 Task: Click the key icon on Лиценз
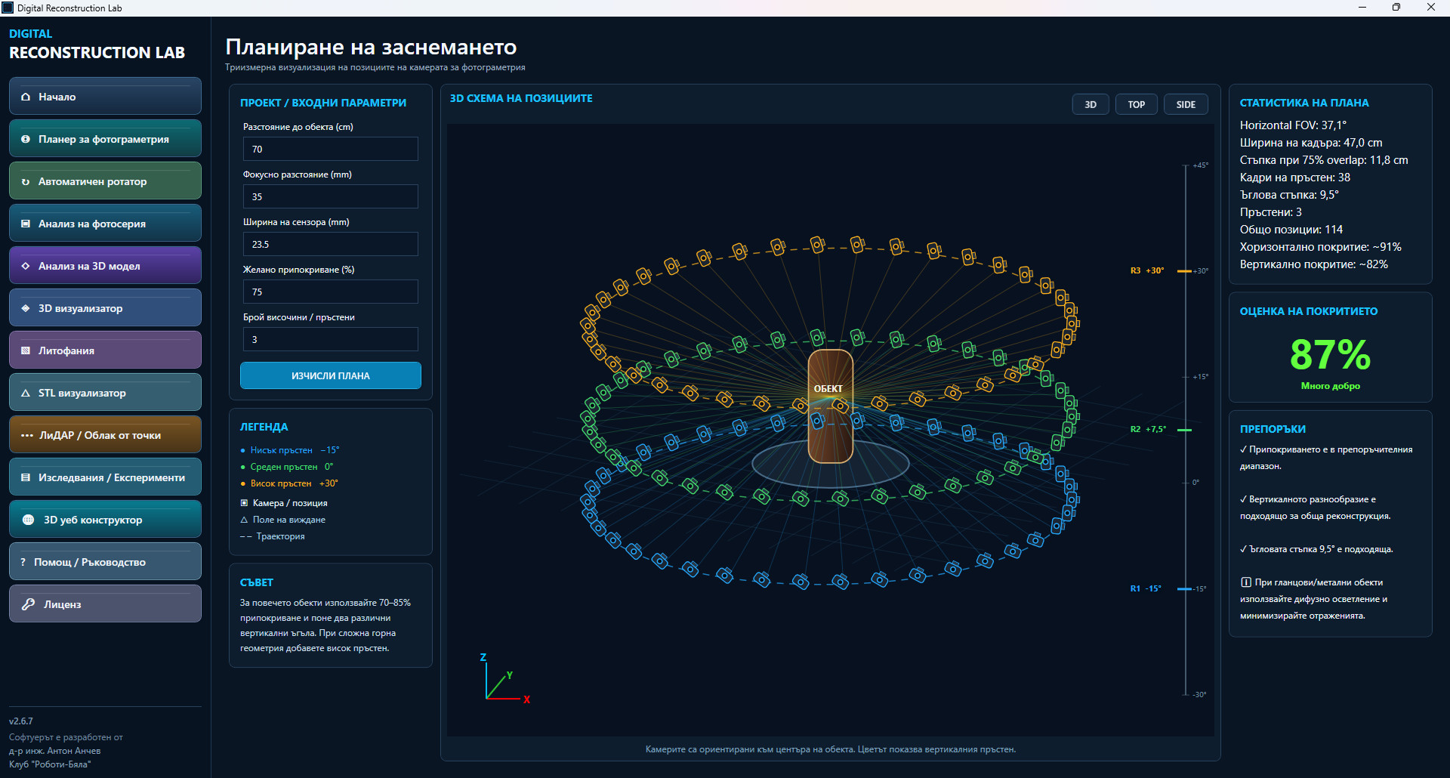tap(29, 604)
